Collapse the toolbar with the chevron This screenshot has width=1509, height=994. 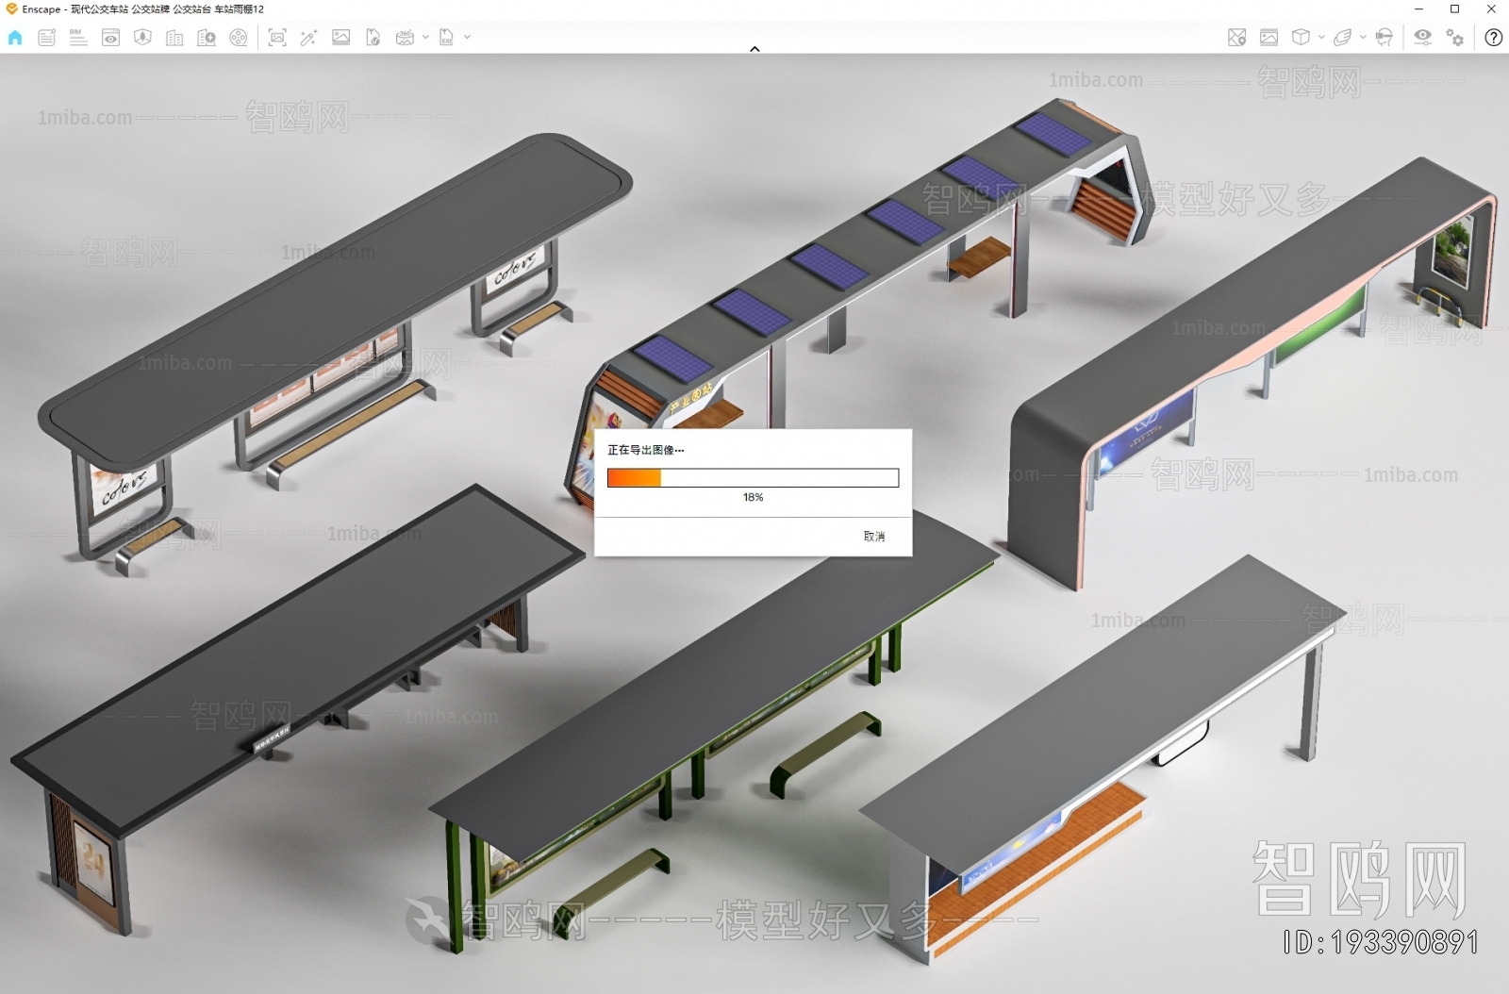(x=754, y=49)
